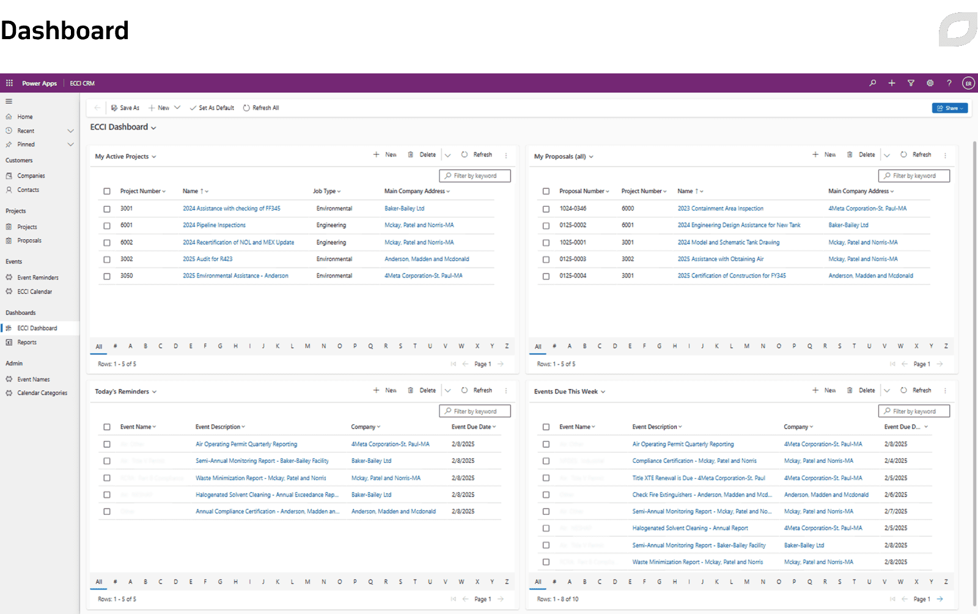
Task: Open the help question mark icon
Action: coord(949,83)
